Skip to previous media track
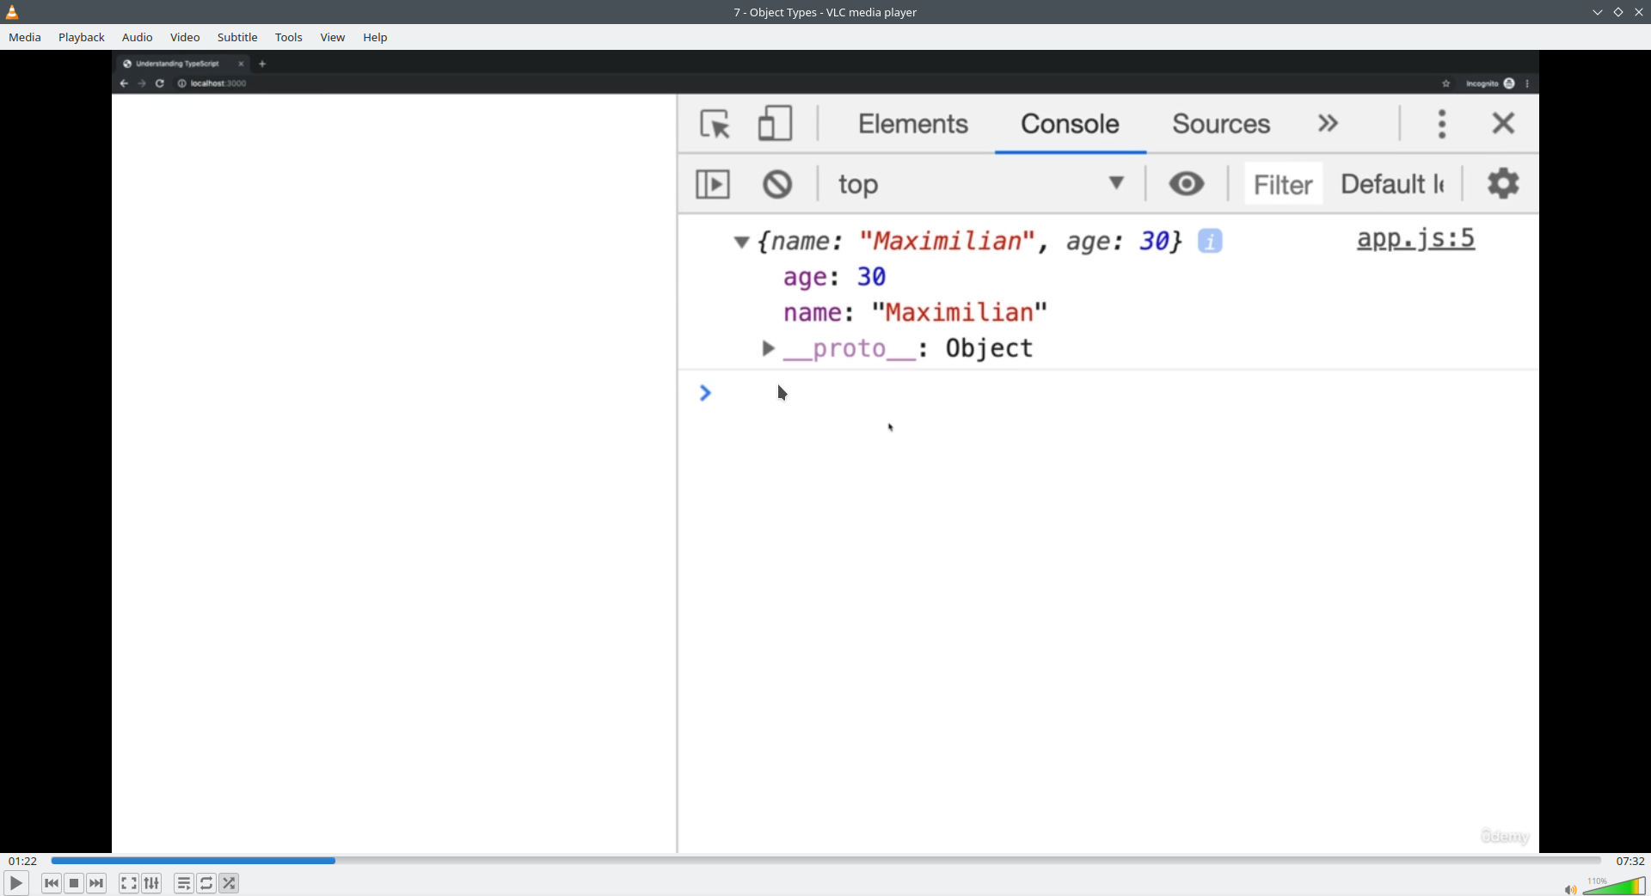Screen dimensions: 1651x896 (52, 883)
